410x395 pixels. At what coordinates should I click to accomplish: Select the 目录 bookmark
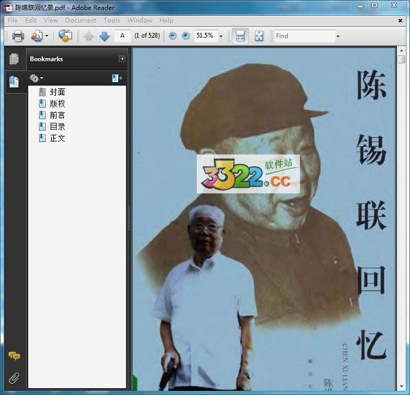[57, 126]
